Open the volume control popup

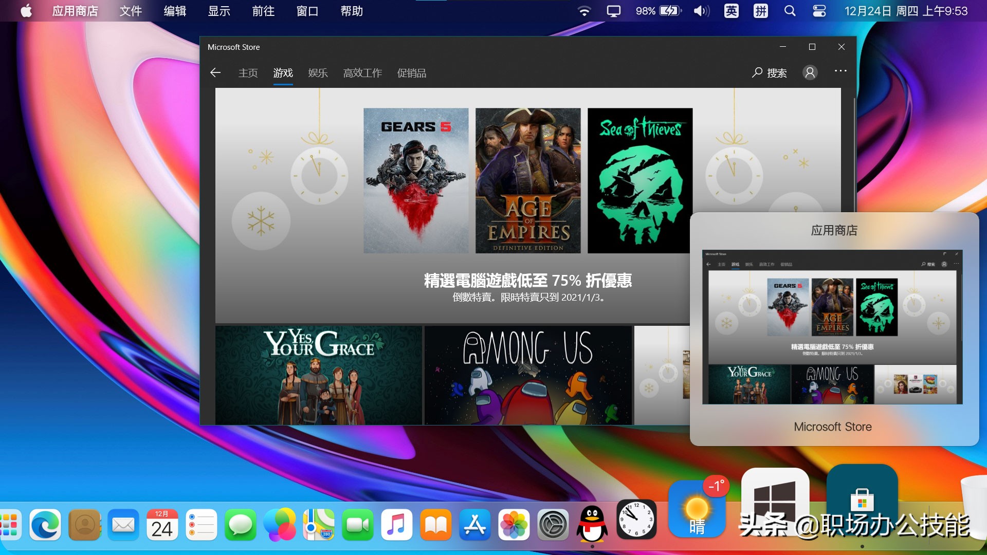(700, 10)
